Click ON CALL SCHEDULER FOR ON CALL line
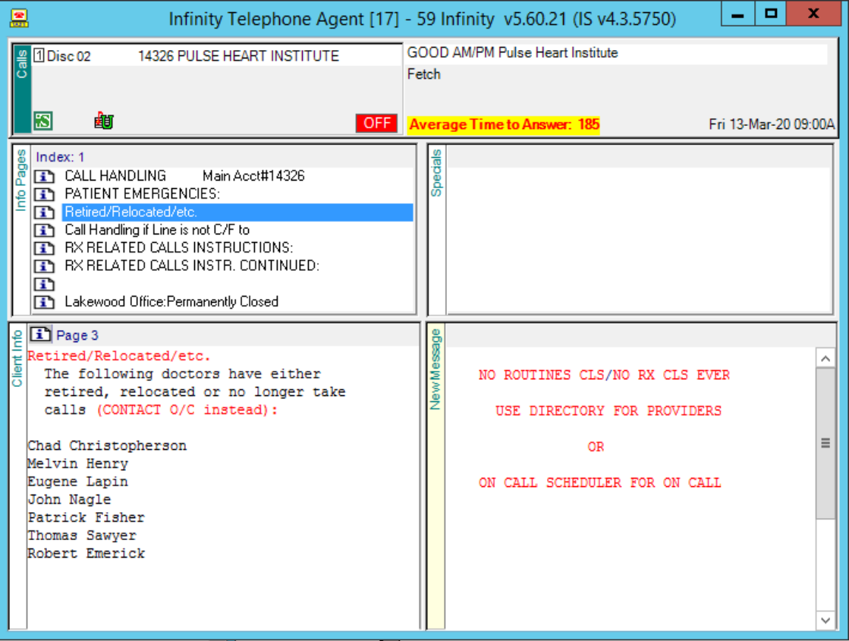This screenshot has height=641, width=849. 600,482
